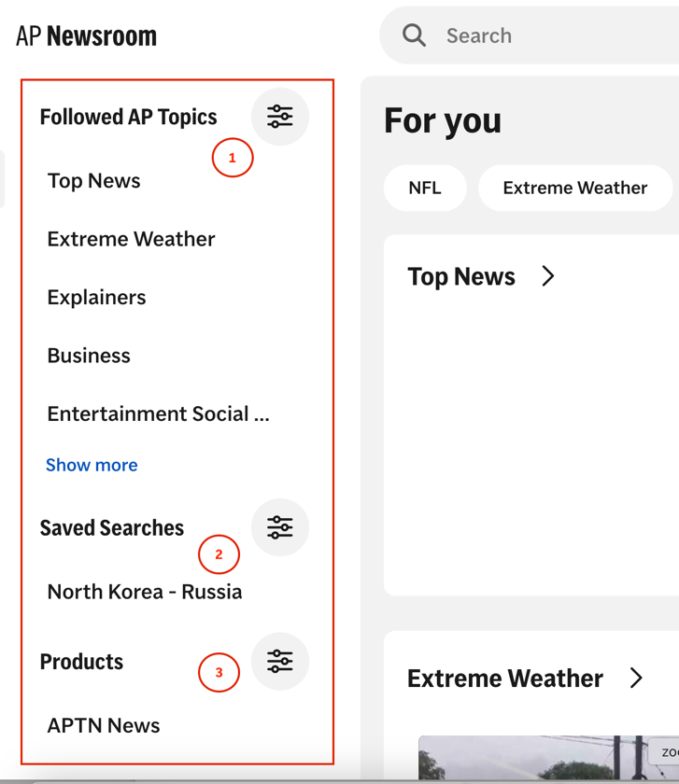Open Followed AP Topics settings sliders icon

[279, 117]
